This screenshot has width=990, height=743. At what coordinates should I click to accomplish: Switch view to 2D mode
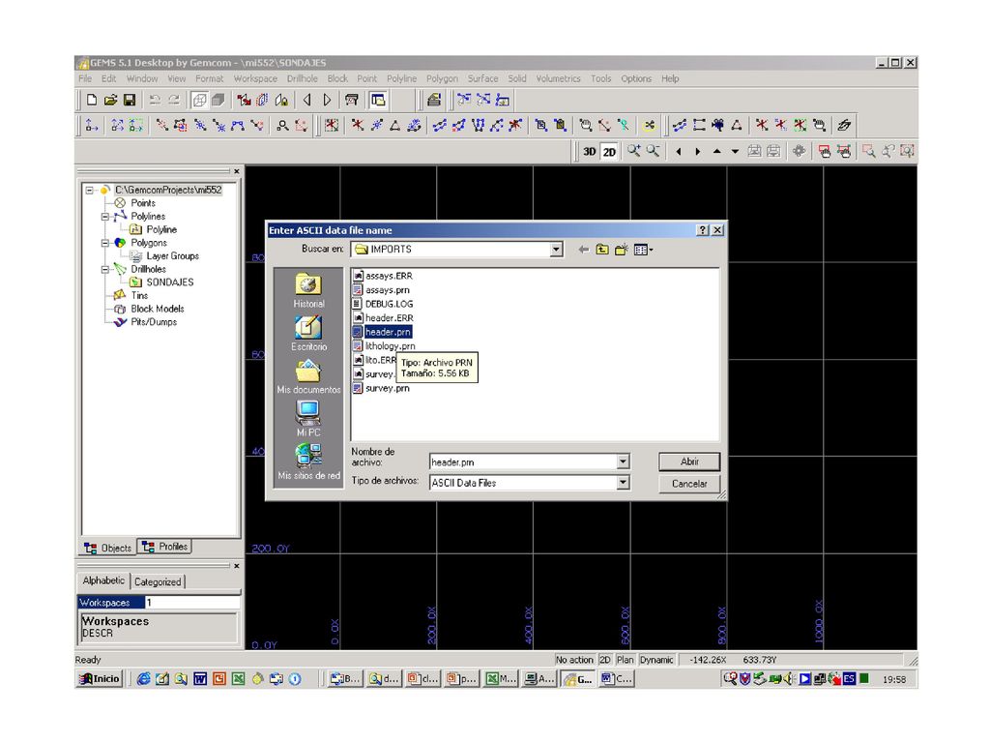[x=609, y=152]
